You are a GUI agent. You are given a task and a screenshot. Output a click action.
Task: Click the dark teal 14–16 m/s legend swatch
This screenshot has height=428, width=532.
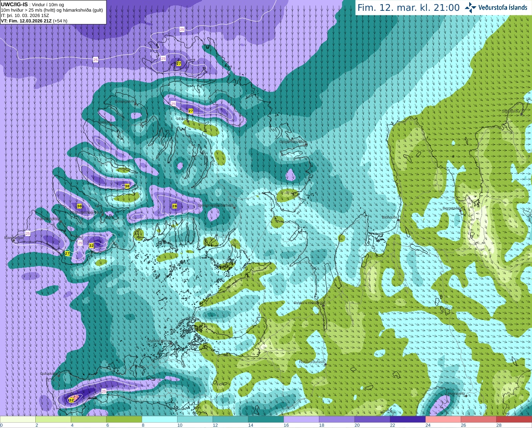coord(266,419)
